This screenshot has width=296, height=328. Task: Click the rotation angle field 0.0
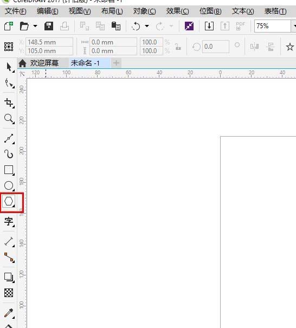216,47
